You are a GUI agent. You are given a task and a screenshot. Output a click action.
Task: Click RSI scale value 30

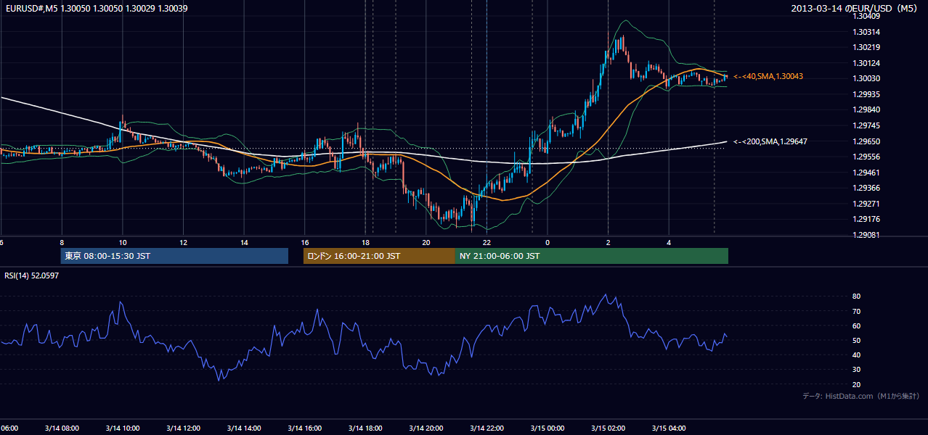pos(857,369)
